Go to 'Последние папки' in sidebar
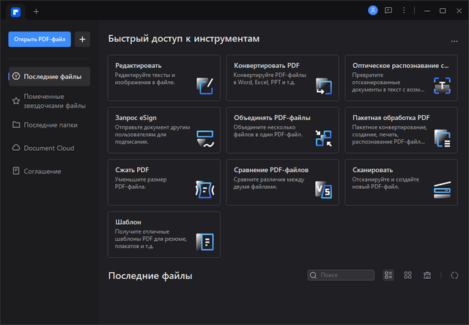The image size is (469, 325). pyautogui.click(x=49, y=124)
